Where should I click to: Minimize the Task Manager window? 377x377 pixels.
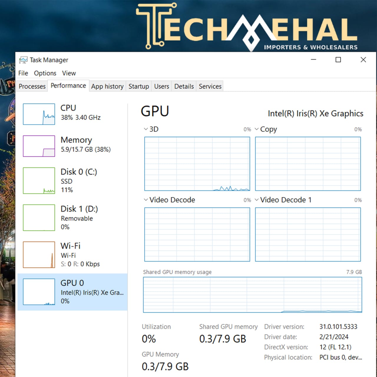[x=314, y=59]
